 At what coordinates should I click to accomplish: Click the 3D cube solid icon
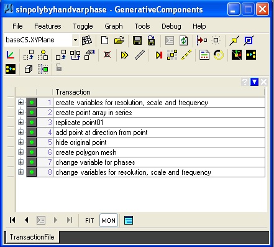coord(29,69)
